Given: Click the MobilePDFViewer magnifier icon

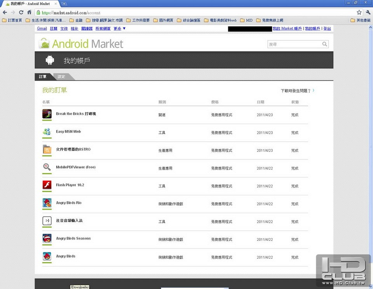Looking at the screenshot, I should pos(47,167).
